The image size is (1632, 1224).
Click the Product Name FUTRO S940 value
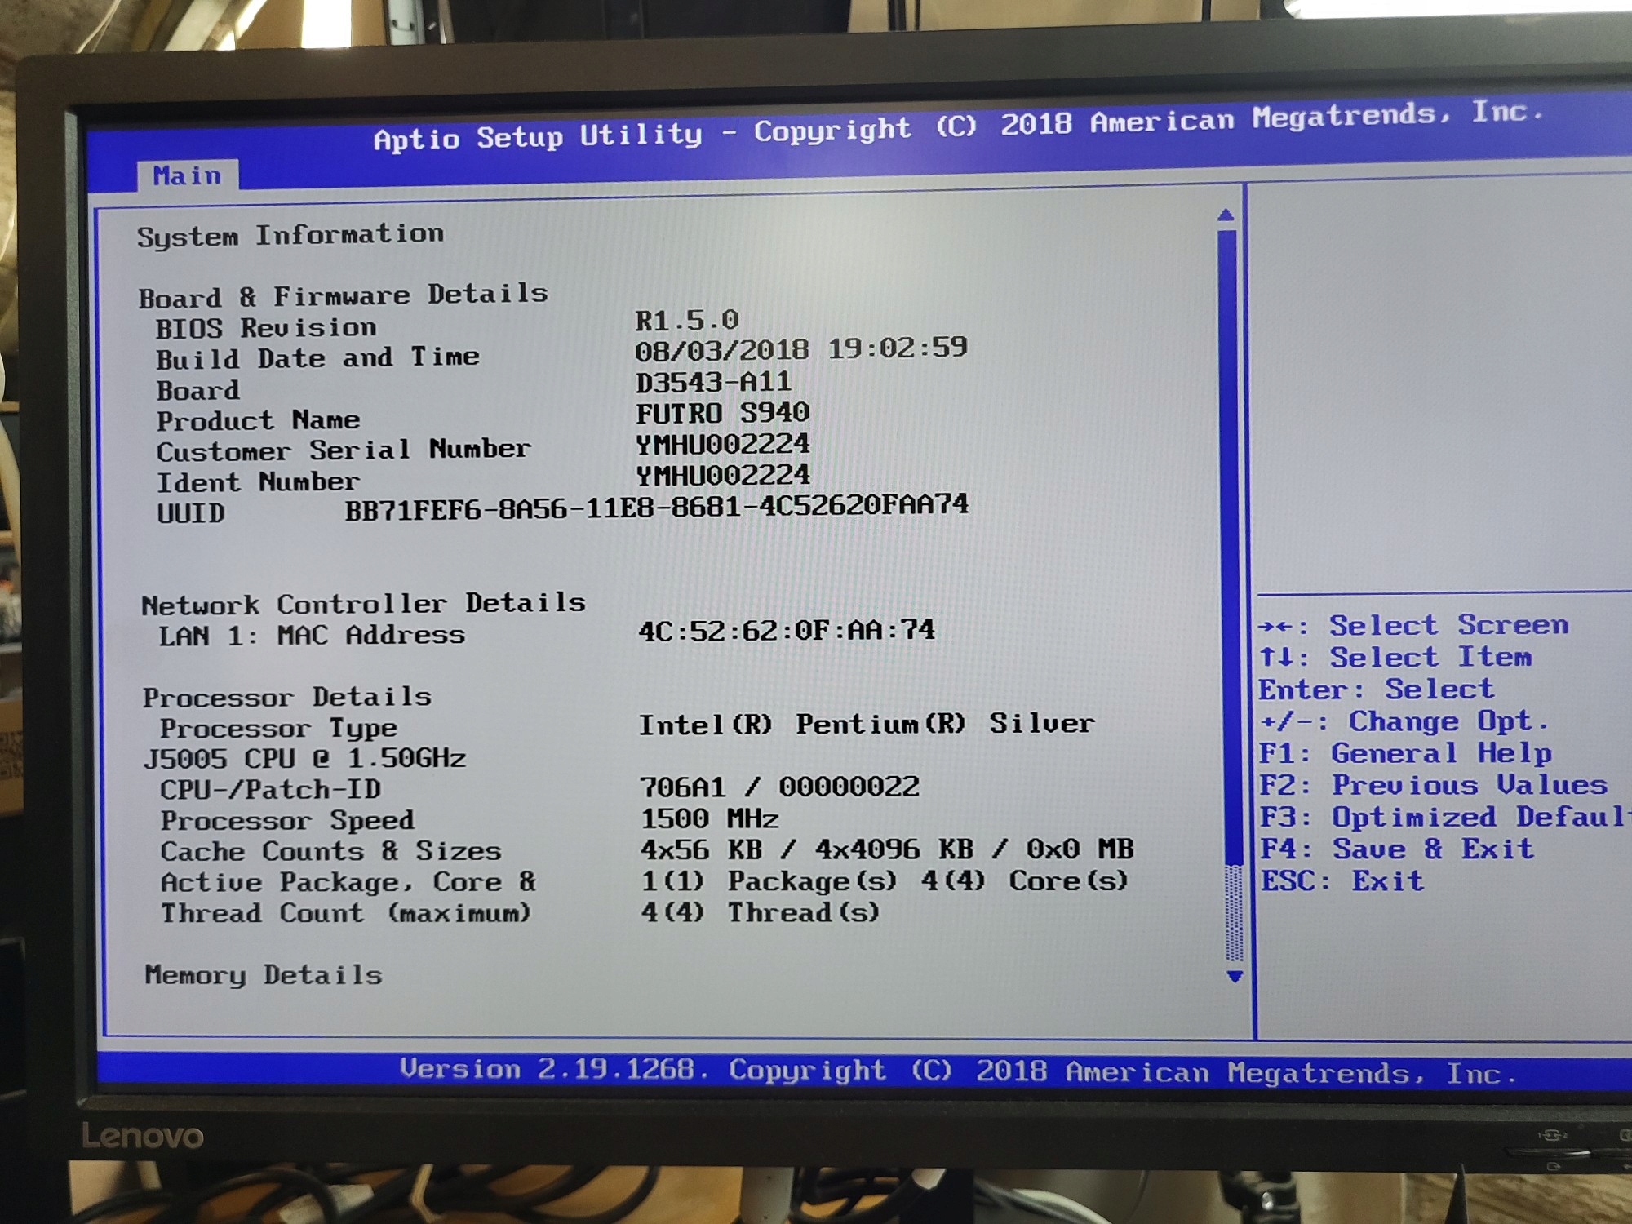722,413
